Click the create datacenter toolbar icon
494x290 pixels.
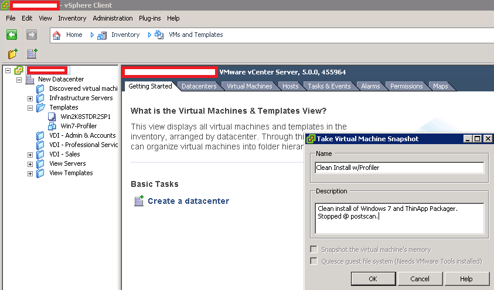(x=32, y=54)
